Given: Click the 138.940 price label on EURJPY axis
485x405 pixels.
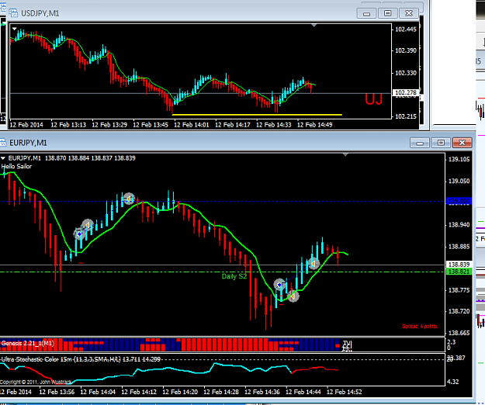Looking at the screenshot, I should coord(459,225).
